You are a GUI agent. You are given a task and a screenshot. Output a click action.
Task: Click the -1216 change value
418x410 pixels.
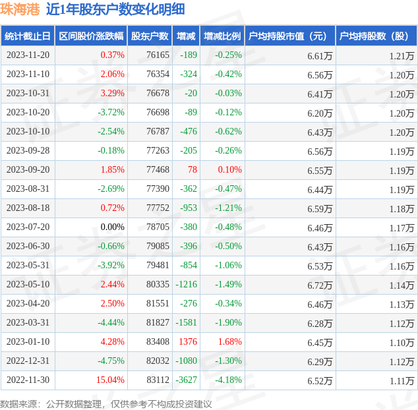187,285
